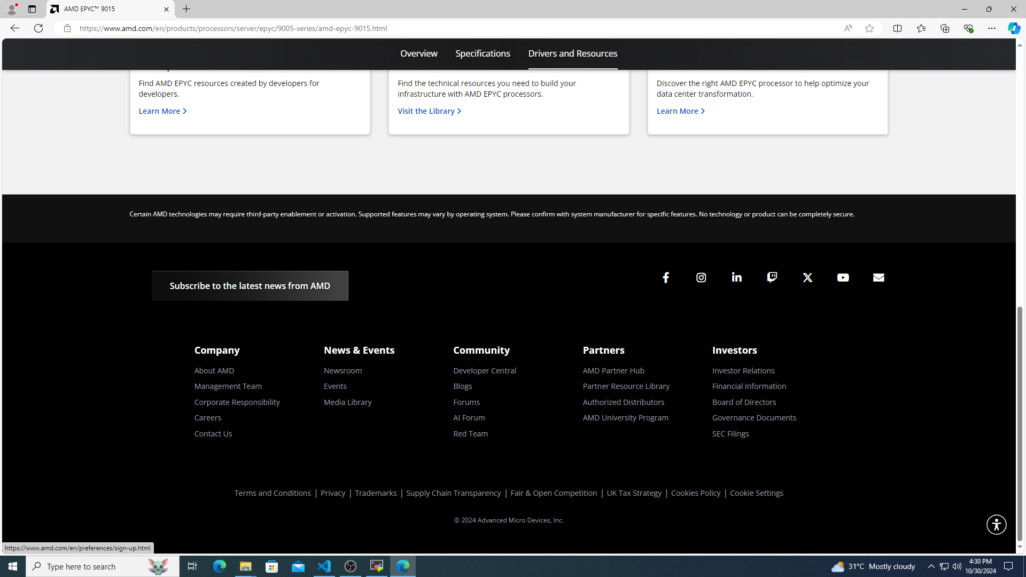Open the accessibility menu icon
This screenshot has width=1026, height=577.
click(996, 524)
